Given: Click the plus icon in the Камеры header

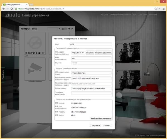Looking at the screenshot, I should tap(69, 29).
